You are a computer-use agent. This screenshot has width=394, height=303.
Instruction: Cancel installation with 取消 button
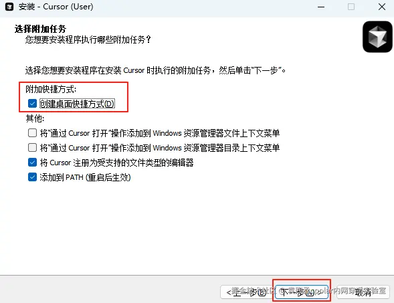tap(363, 292)
